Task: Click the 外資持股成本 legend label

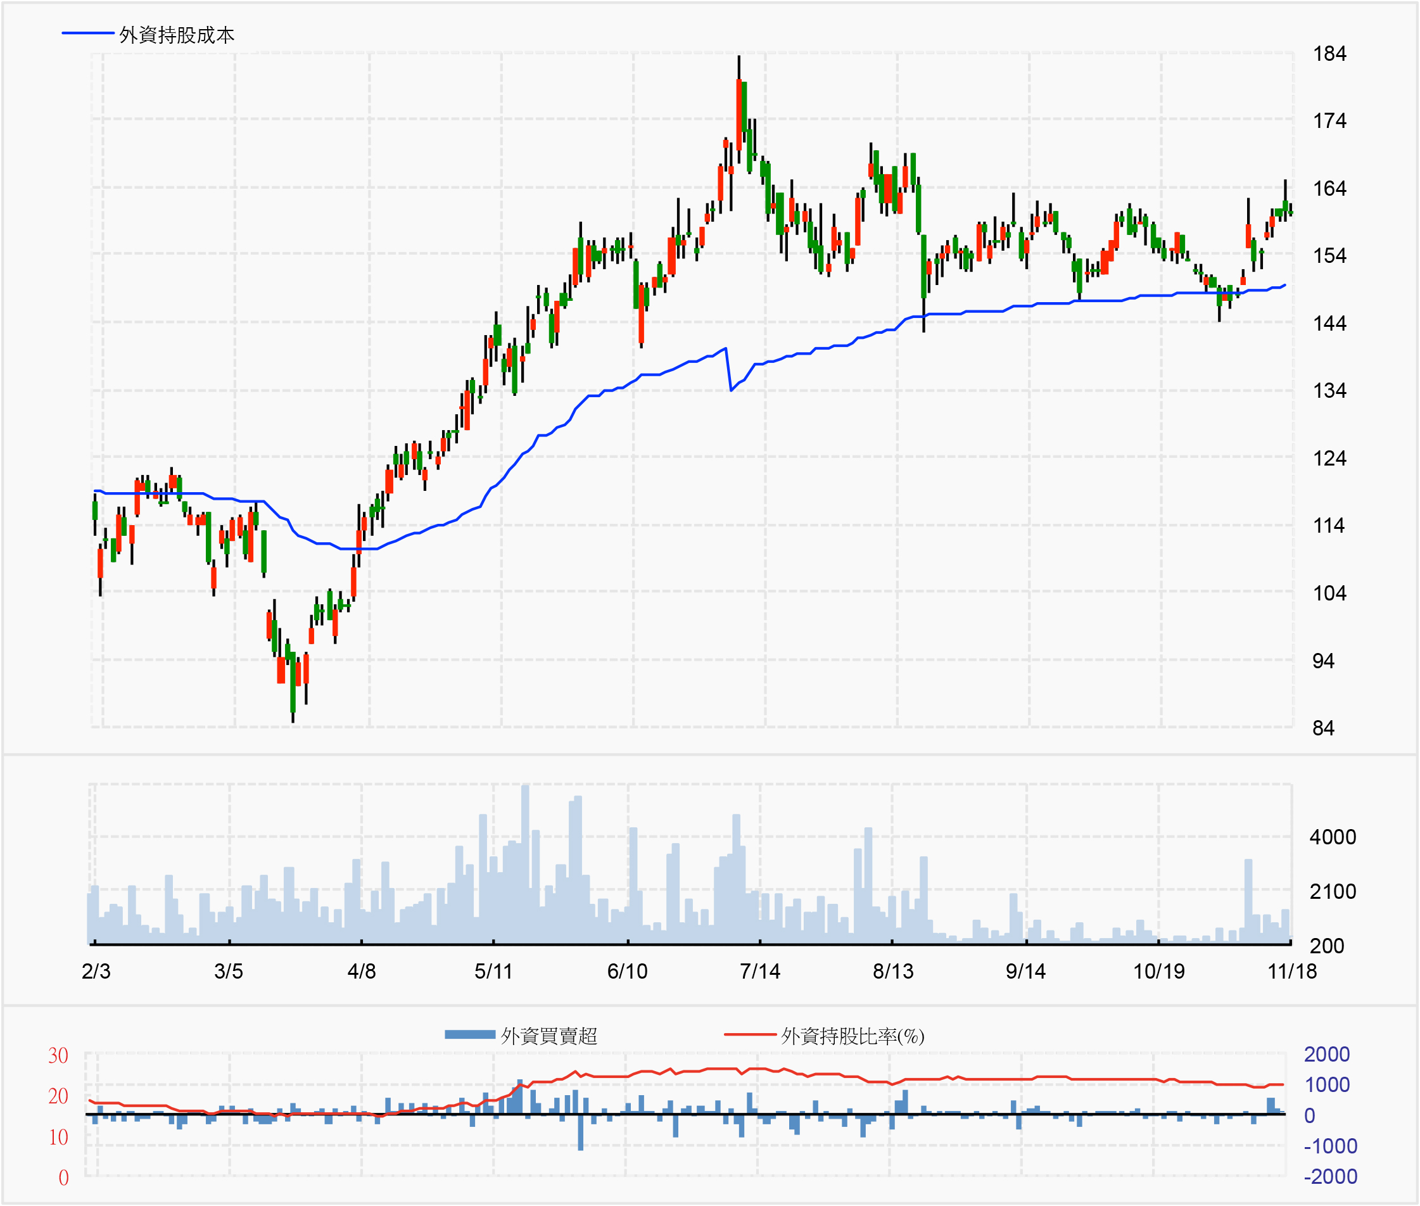Action: pyautogui.click(x=176, y=34)
